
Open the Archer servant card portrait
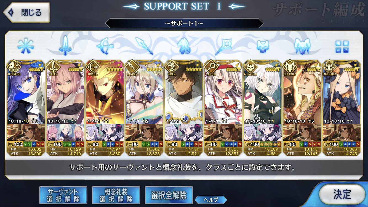105,92
